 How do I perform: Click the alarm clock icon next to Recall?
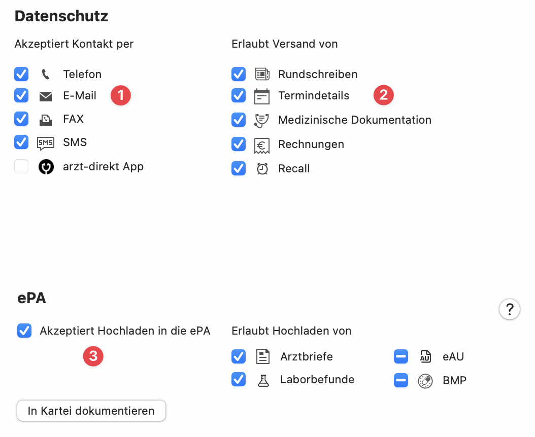262,168
